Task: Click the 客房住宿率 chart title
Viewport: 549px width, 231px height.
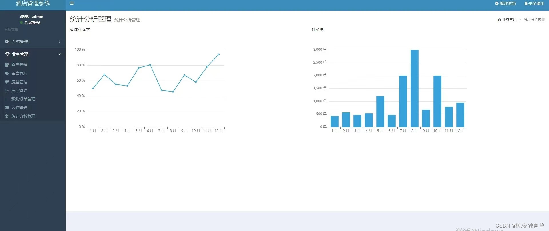Action: coord(80,30)
